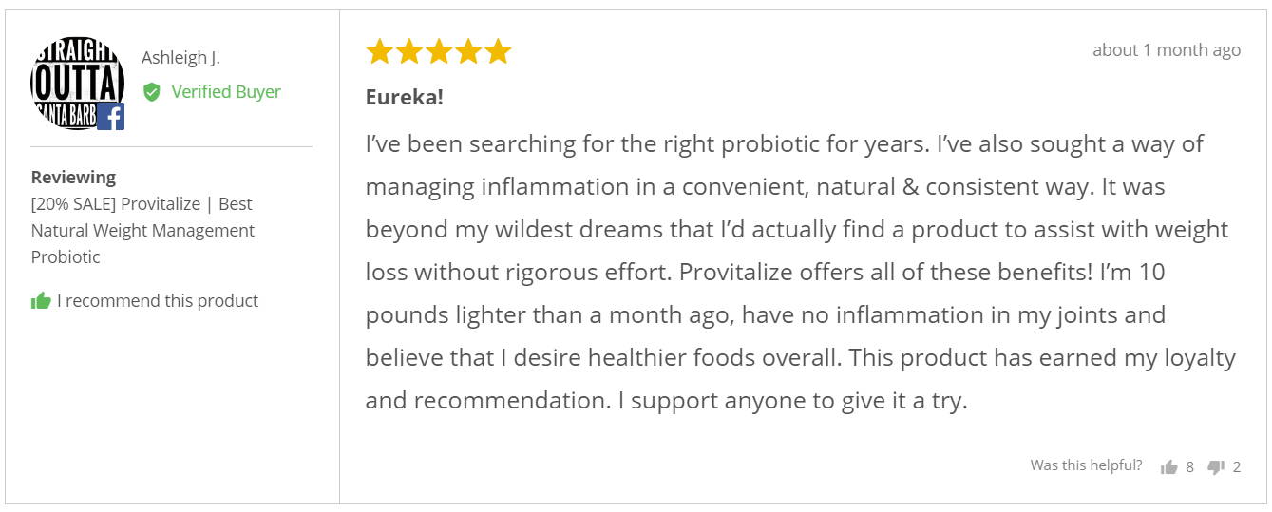
Task: Click the about 1 month ago timestamp
Action: pos(1167,50)
